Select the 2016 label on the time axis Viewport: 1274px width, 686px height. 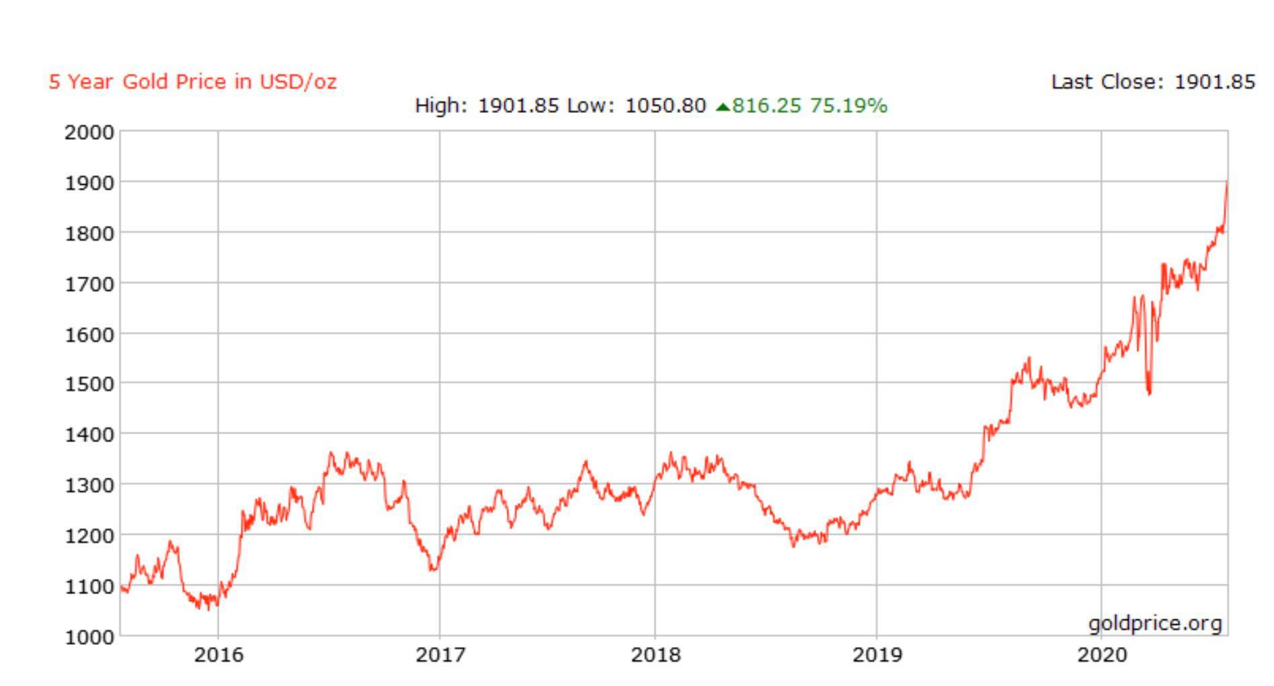tap(218, 654)
